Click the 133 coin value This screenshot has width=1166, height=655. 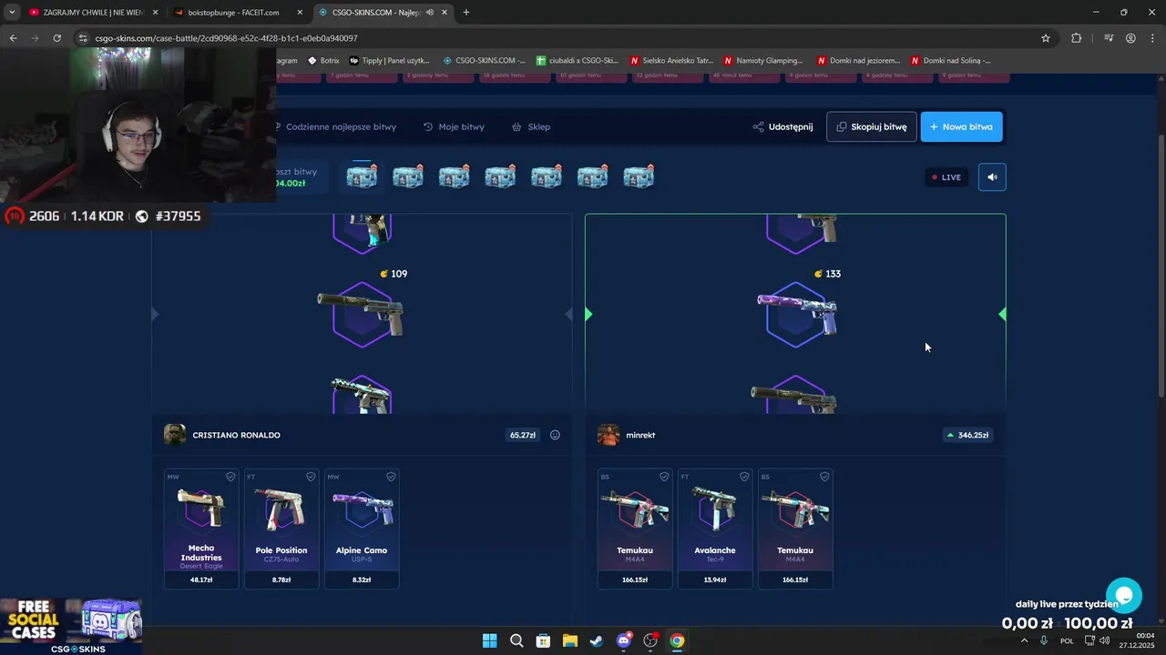(x=827, y=274)
